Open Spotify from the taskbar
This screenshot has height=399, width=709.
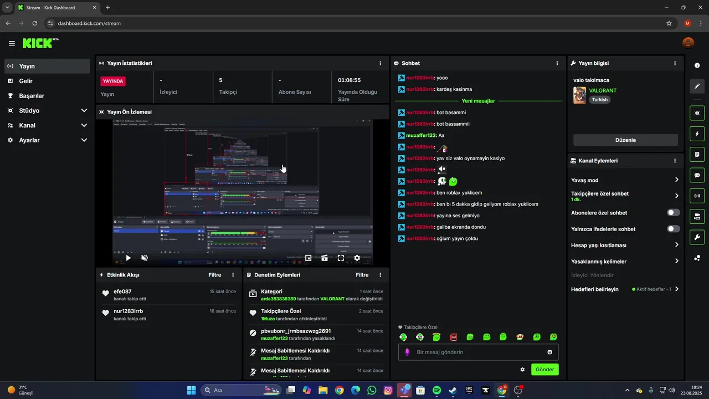pyautogui.click(x=436, y=390)
